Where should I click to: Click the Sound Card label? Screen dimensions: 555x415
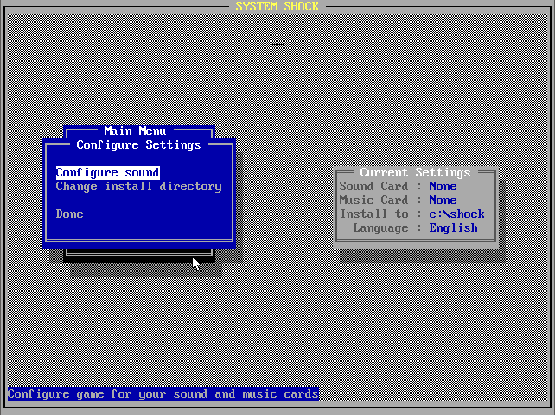tap(373, 187)
